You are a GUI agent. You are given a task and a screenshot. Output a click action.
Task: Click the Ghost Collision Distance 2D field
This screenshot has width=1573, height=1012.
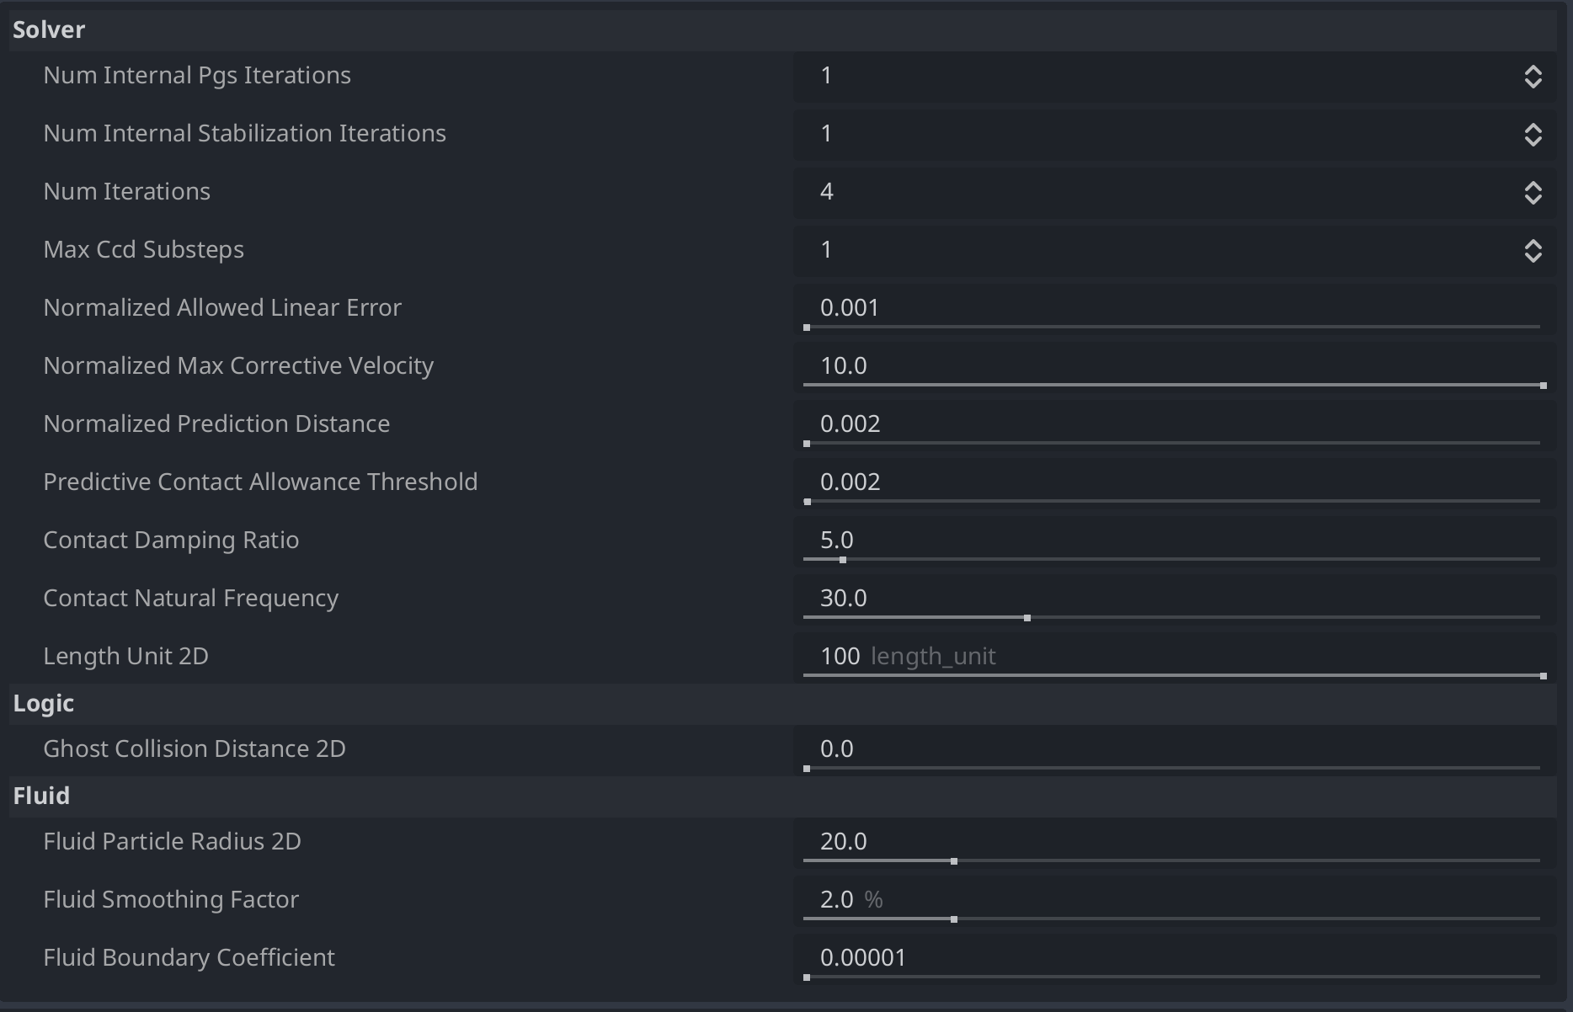point(1170,748)
